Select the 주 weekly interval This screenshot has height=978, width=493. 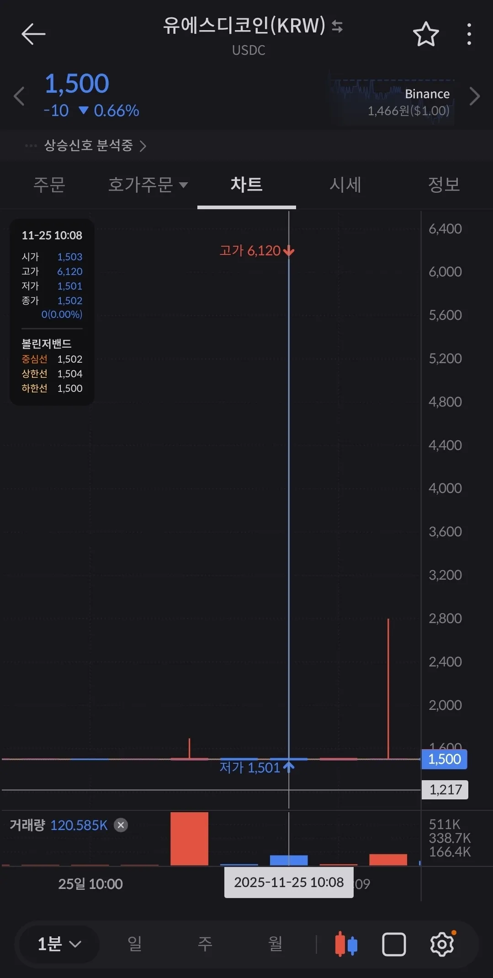coord(205,944)
